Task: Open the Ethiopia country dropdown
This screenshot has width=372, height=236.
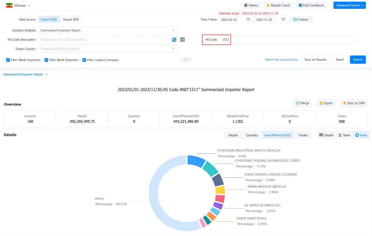Action: 22,5
